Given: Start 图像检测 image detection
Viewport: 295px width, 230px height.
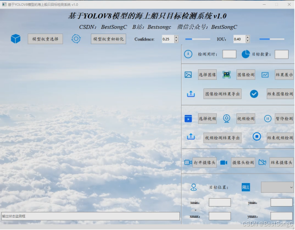Looking at the screenshot, I should pyautogui.click(x=246, y=75).
